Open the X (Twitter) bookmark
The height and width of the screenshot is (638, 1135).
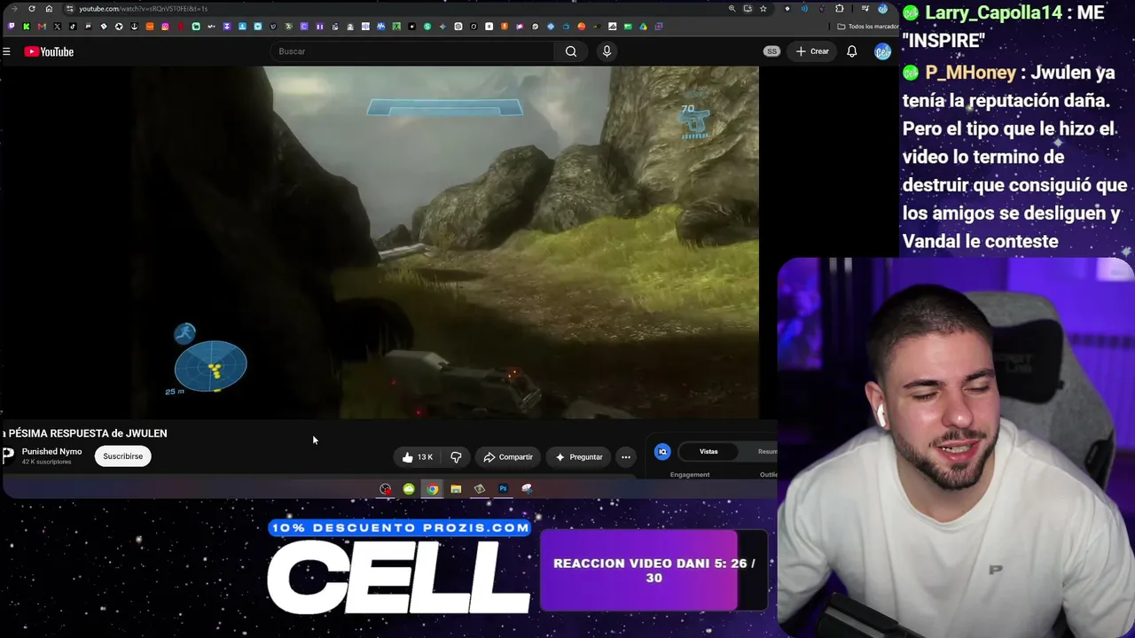coord(57,27)
